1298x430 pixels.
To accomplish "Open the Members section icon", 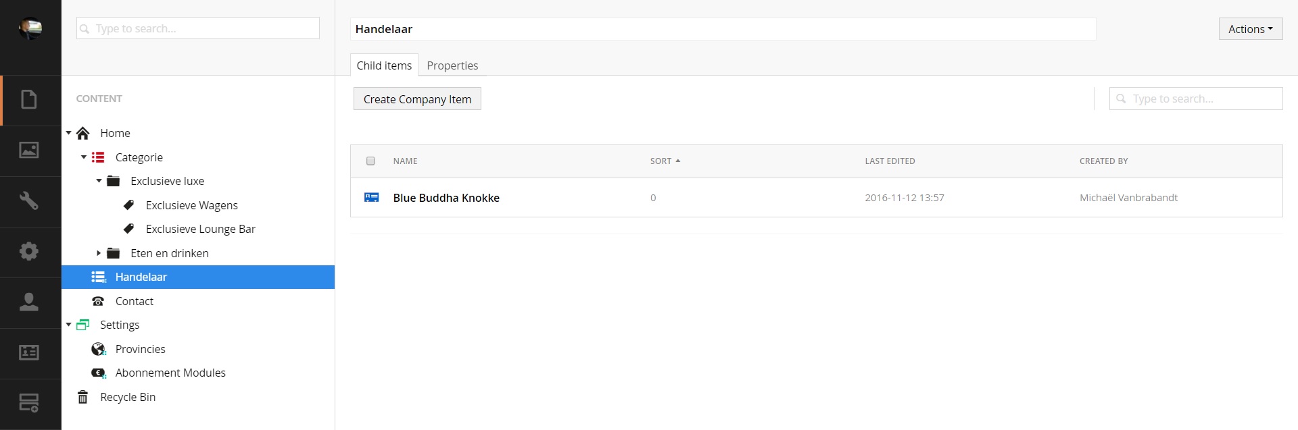I will 29,352.
